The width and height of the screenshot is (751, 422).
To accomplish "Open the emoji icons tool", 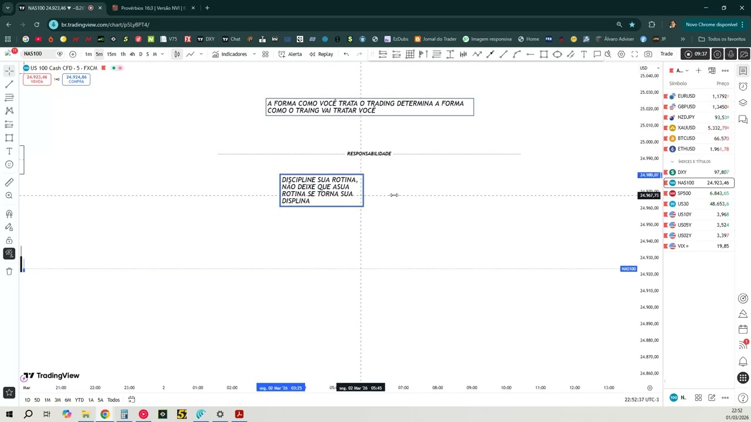I will point(9,165).
